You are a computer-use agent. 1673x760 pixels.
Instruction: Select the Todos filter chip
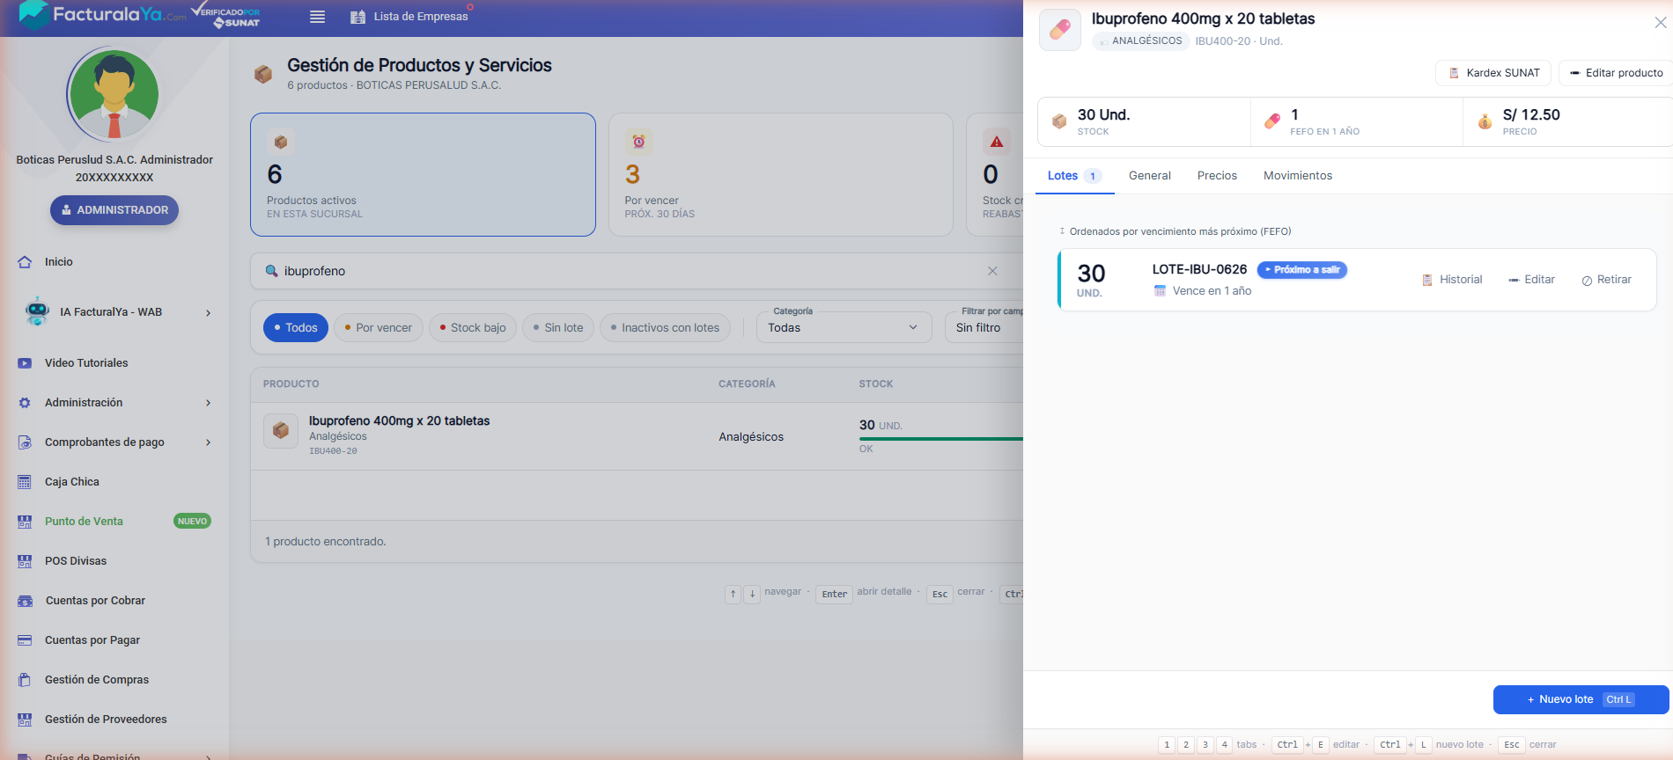pyautogui.click(x=296, y=328)
